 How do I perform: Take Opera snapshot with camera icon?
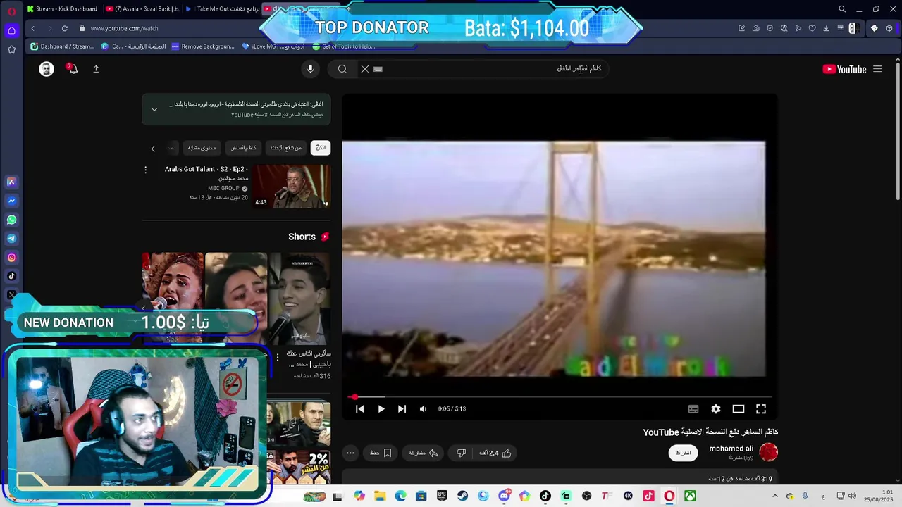755,28
